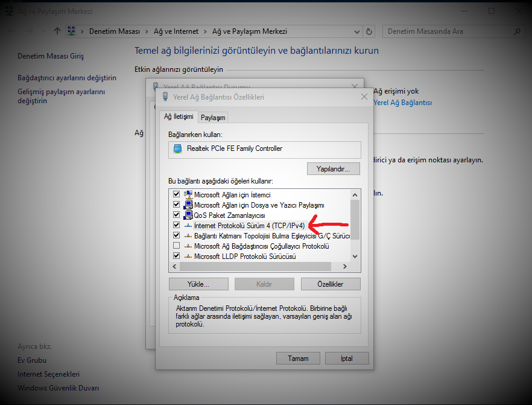Expand the chevron after Ağ ve Internet
Image resolution: width=532 pixels, height=405 pixels.
(x=205, y=31)
